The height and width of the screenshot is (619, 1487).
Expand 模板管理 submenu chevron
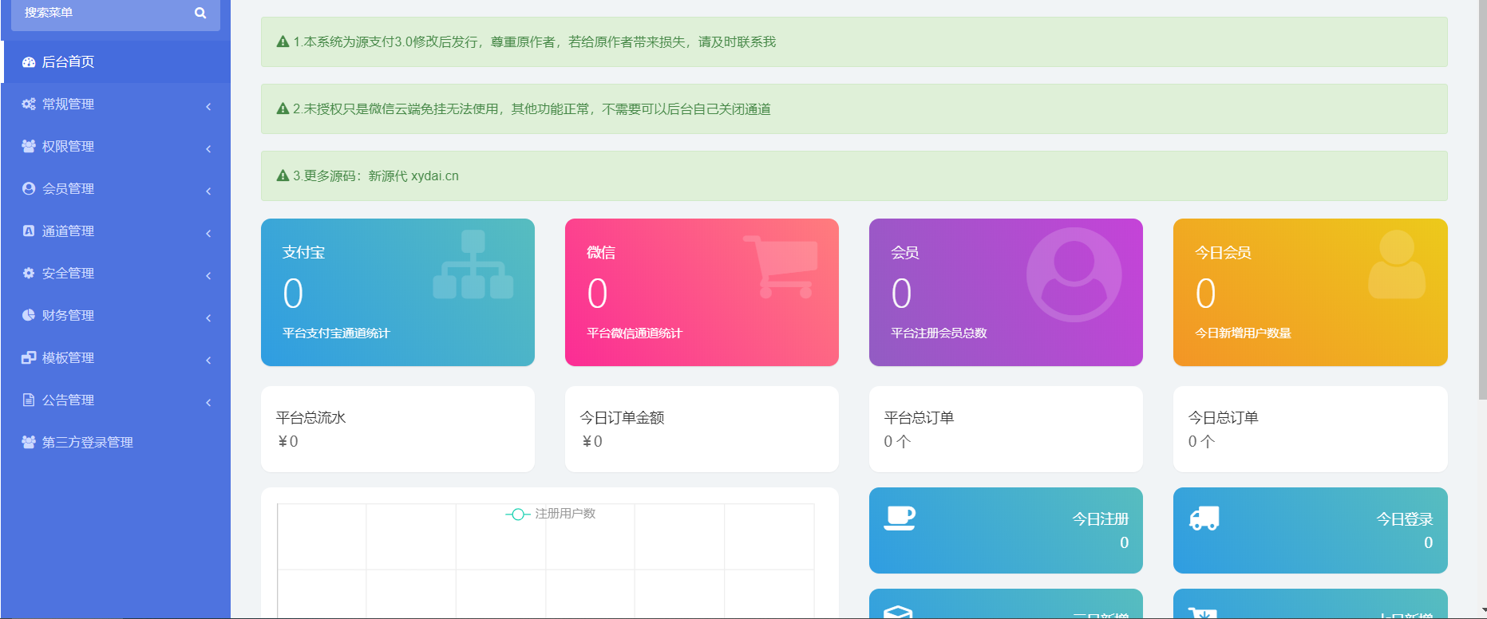tap(208, 360)
